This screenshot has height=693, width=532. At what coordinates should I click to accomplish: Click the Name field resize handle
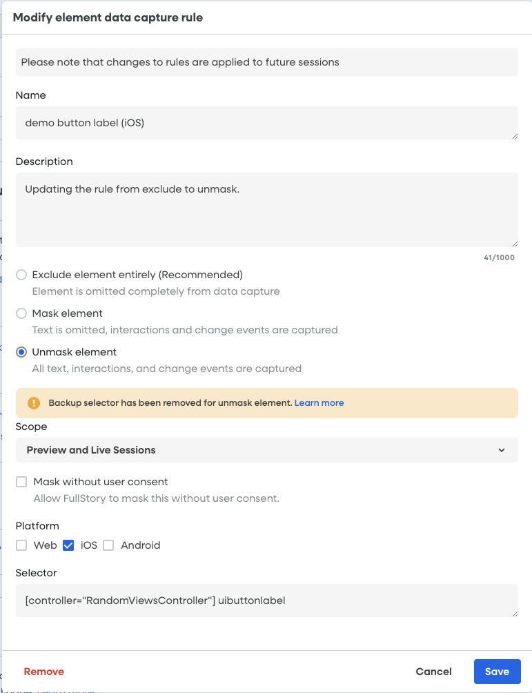coord(515,136)
